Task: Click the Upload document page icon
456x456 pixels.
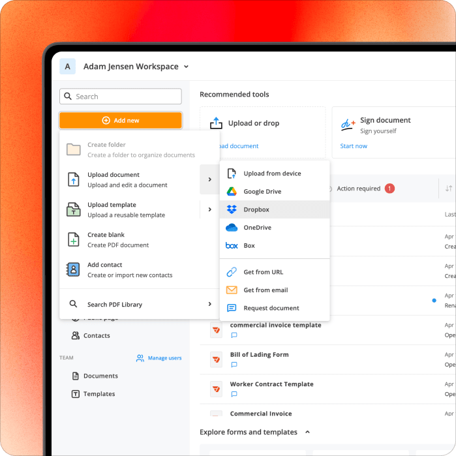Action: pos(73,179)
